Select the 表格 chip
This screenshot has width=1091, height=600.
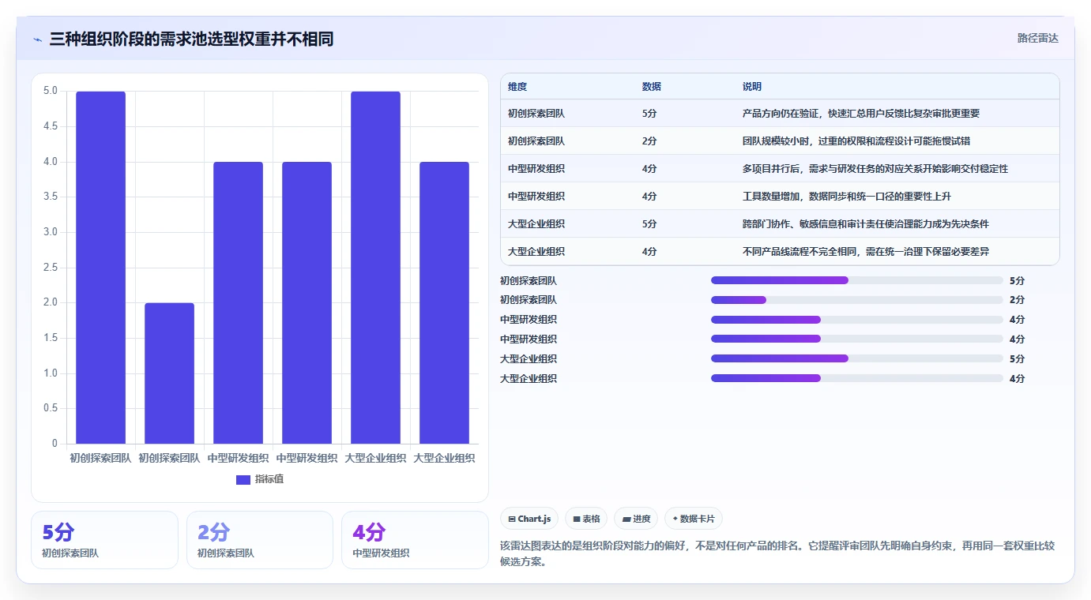point(586,519)
